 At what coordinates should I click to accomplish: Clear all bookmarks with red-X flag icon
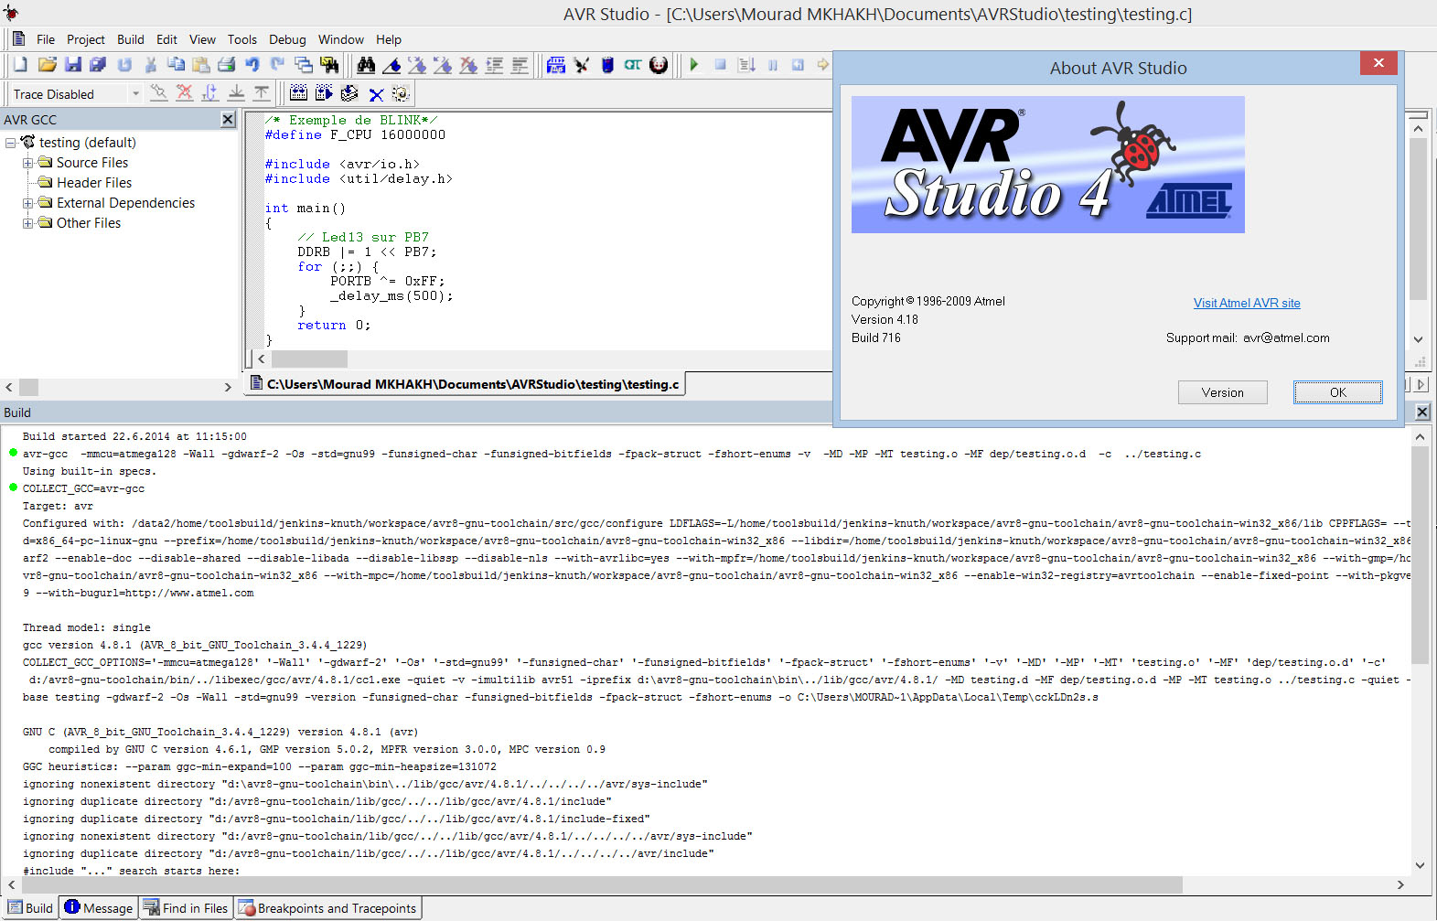click(468, 65)
